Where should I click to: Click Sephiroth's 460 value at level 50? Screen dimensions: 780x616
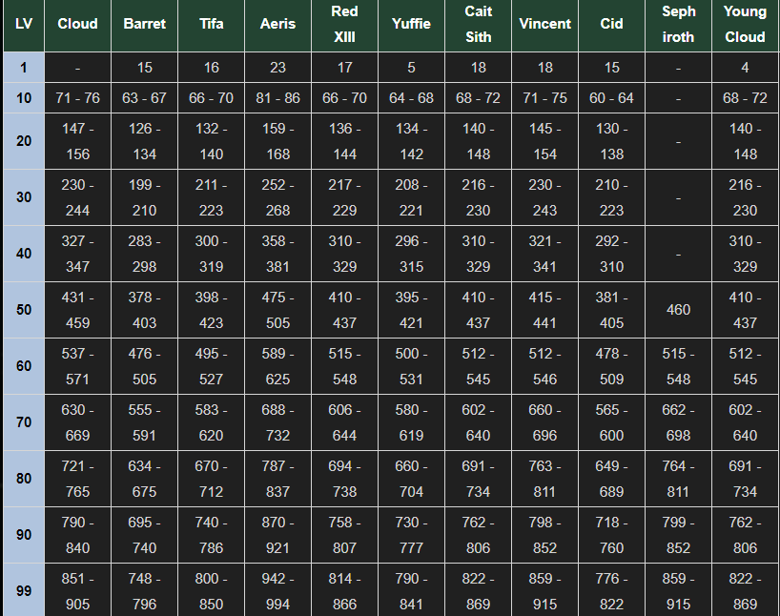tap(678, 310)
